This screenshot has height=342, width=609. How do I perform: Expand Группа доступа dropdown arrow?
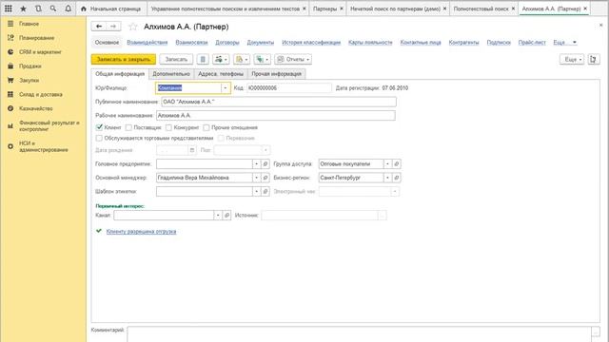coord(387,164)
